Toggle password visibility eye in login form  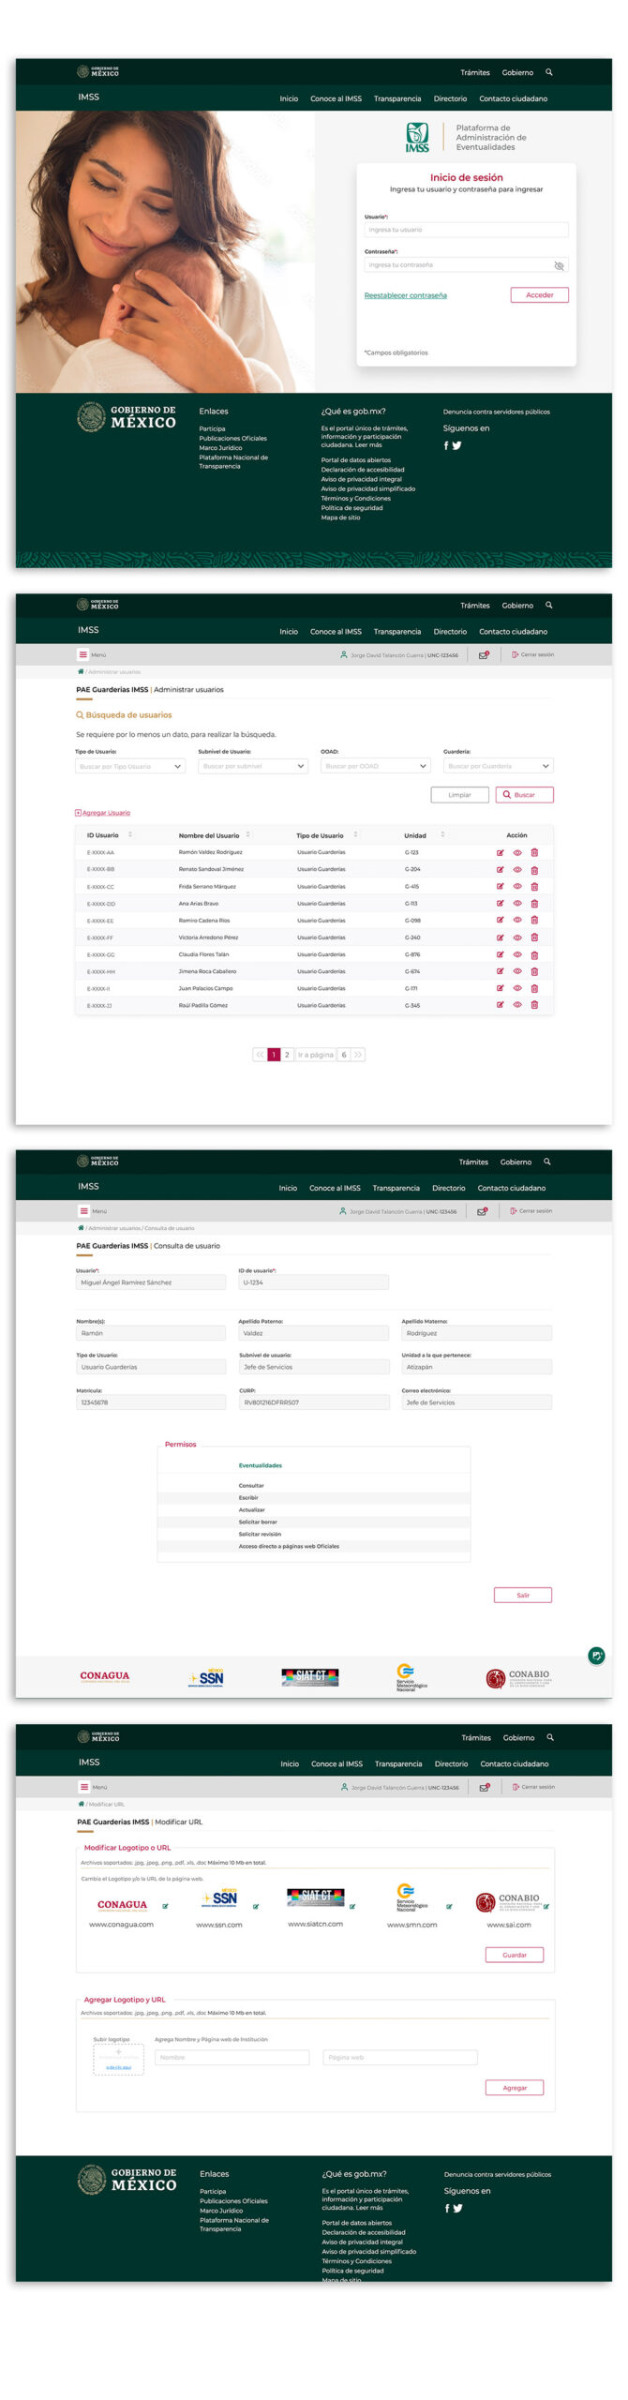click(x=559, y=265)
